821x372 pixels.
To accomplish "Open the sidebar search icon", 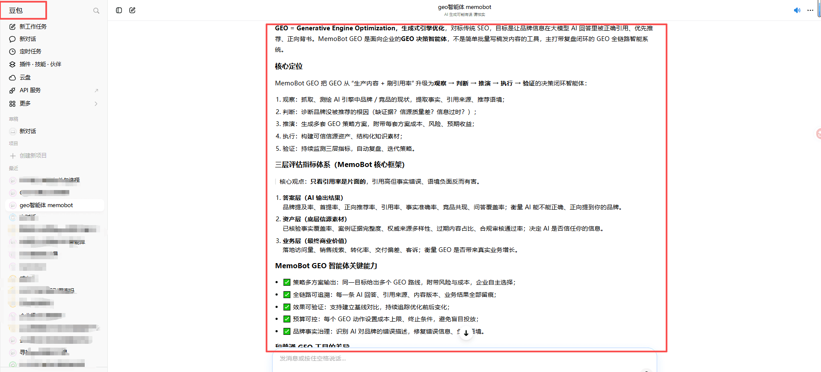I will [x=96, y=11].
